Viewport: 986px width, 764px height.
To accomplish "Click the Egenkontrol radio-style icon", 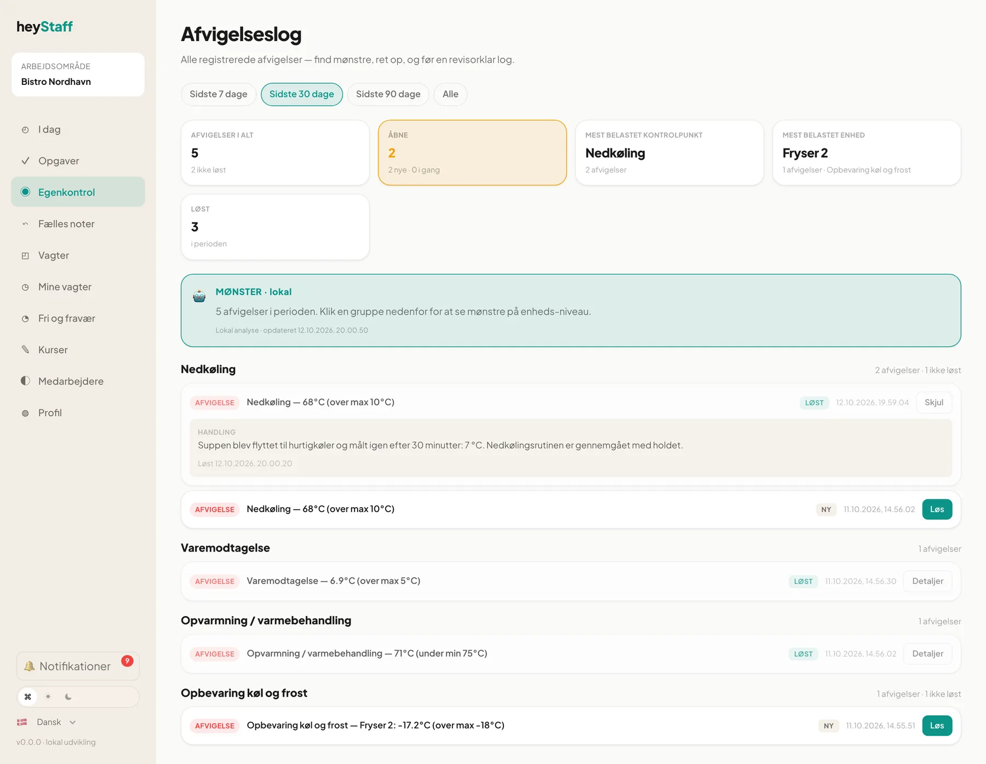I will [x=25, y=192].
